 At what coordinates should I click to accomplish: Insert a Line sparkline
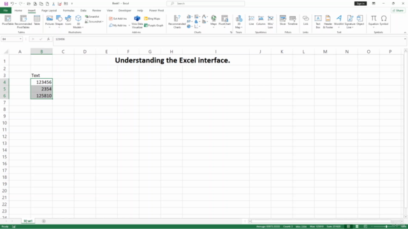pos(251,20)
